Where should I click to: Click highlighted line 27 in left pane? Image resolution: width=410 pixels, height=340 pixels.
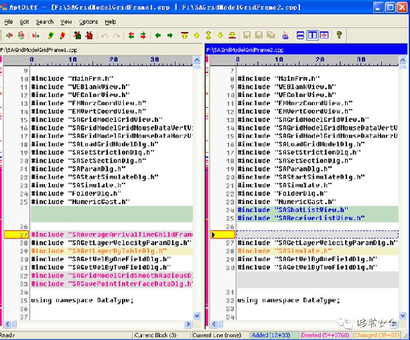pos(112,234)
